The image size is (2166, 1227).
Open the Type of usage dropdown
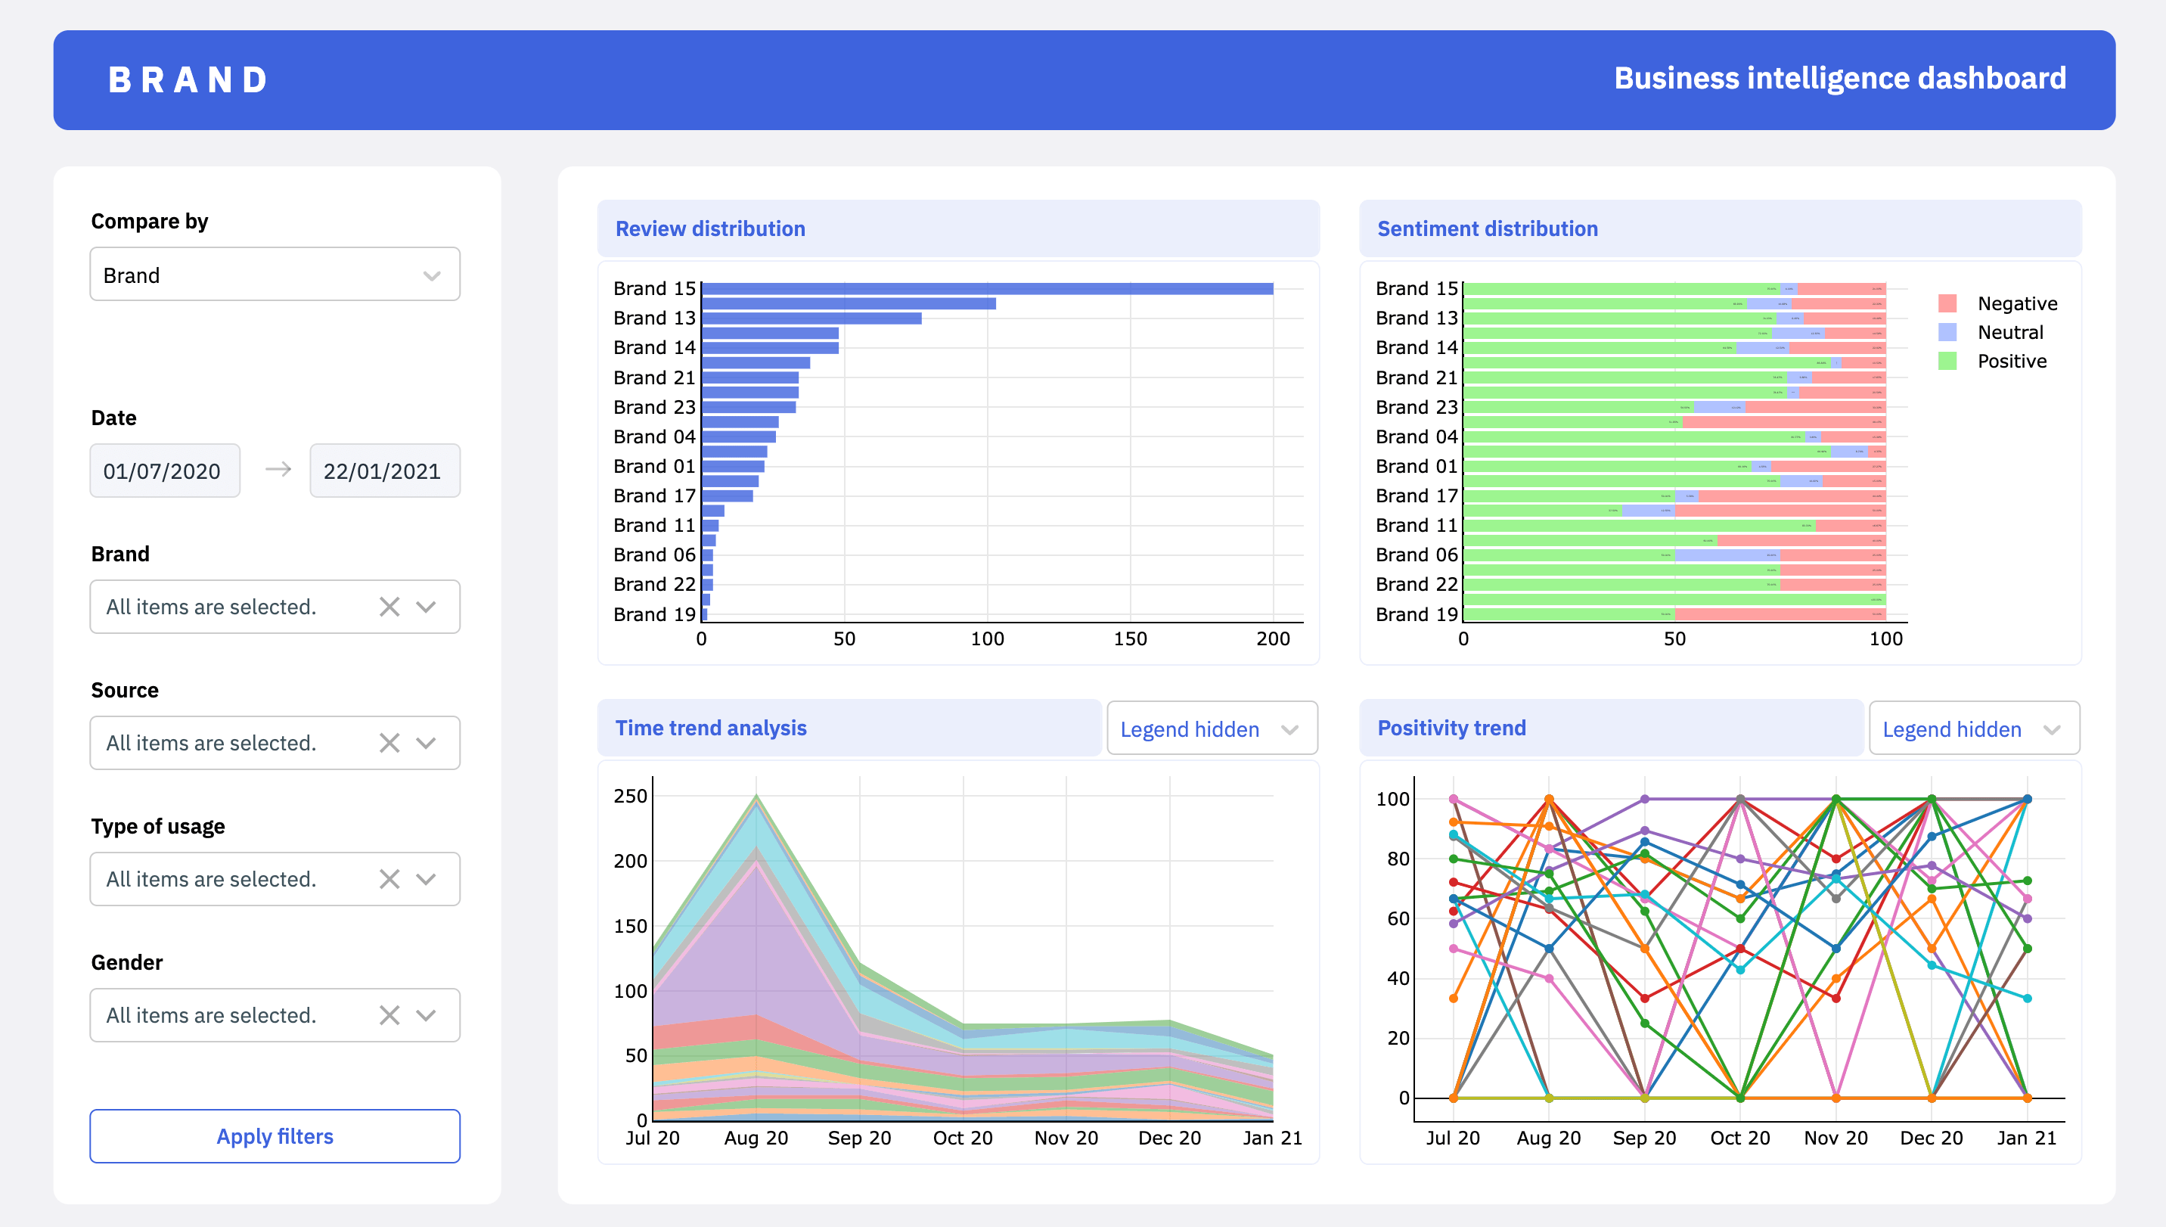coord(427,879)
